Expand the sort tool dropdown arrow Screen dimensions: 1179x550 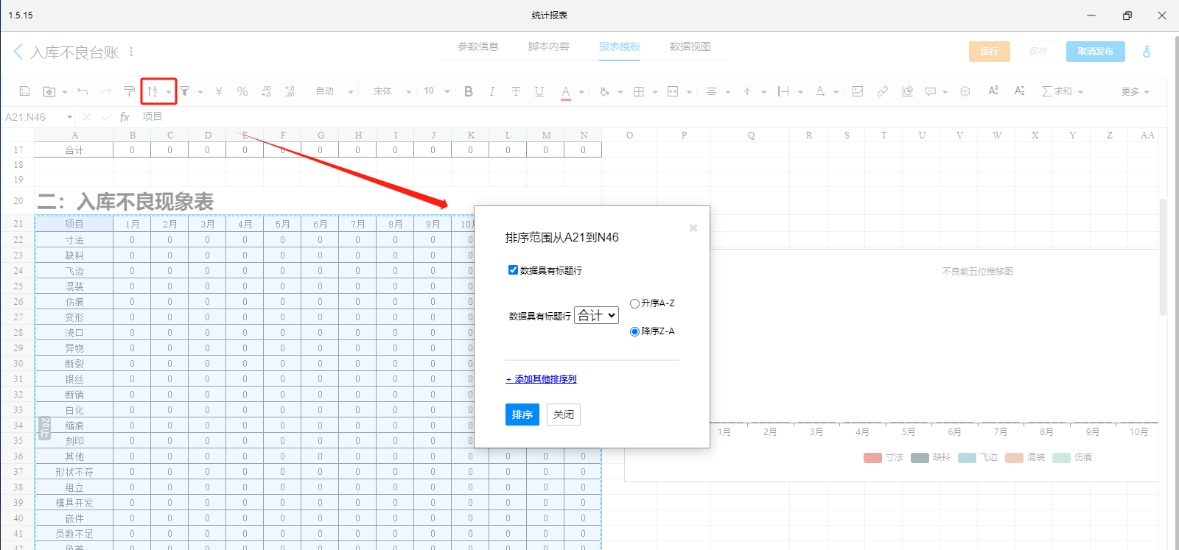(169, 92)
